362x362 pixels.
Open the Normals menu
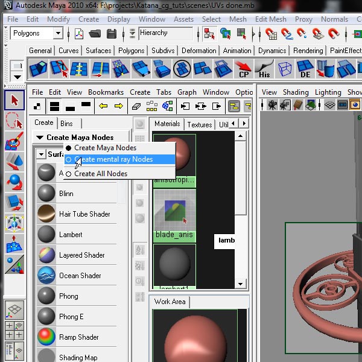pos(334,19)
